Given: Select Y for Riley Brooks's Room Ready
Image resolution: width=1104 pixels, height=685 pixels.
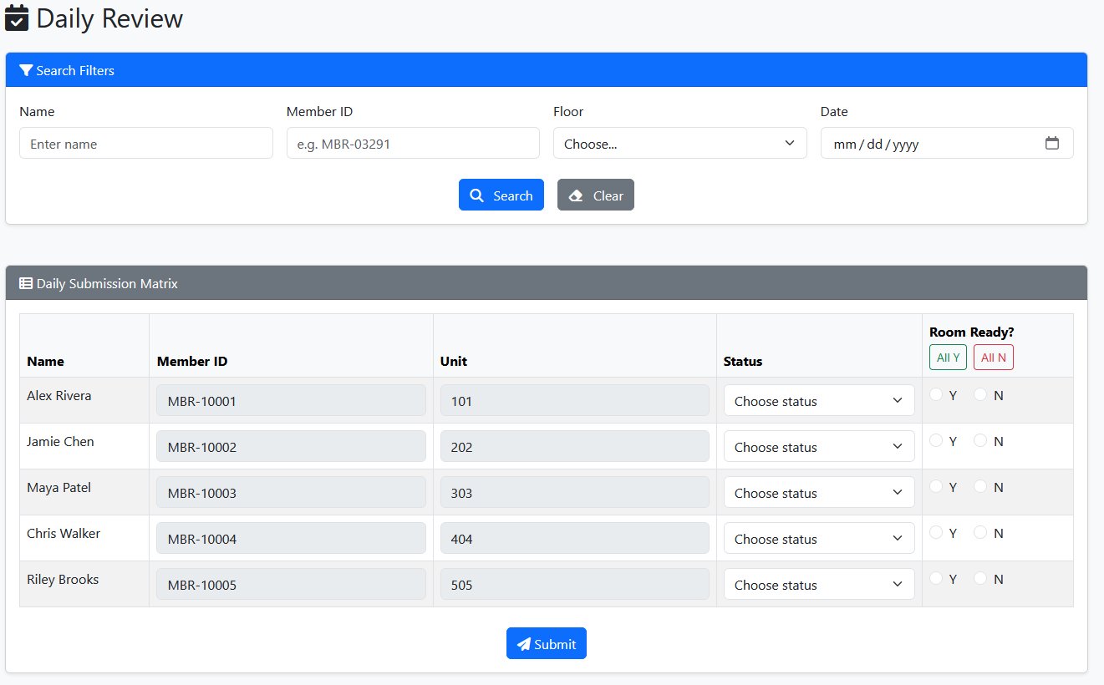Looking at the screenshot, I should pos(936,578).
